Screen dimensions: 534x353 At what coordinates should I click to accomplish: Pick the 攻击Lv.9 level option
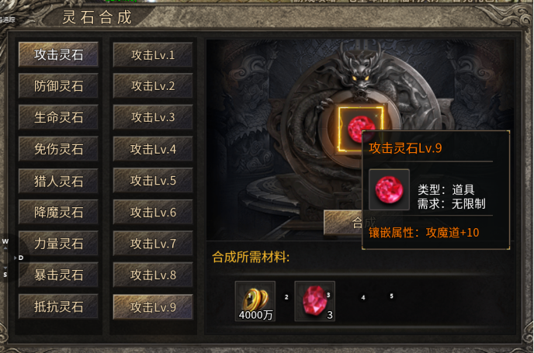153,307
